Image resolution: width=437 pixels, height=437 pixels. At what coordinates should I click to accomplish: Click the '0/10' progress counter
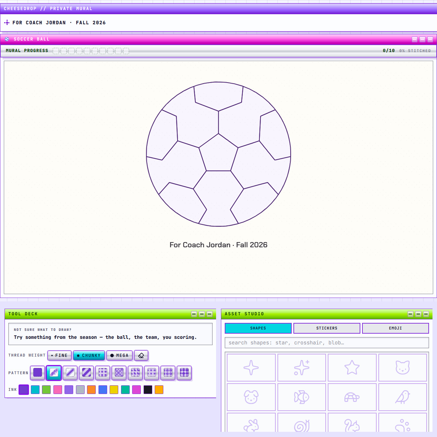coord(389,51)
